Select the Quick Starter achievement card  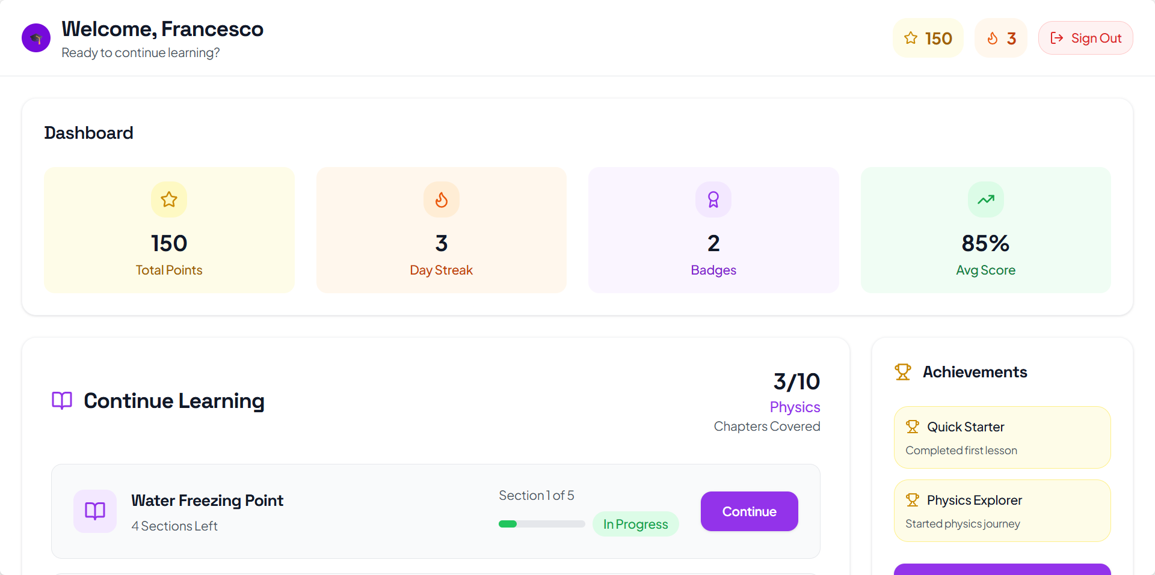coord(1002,437)
